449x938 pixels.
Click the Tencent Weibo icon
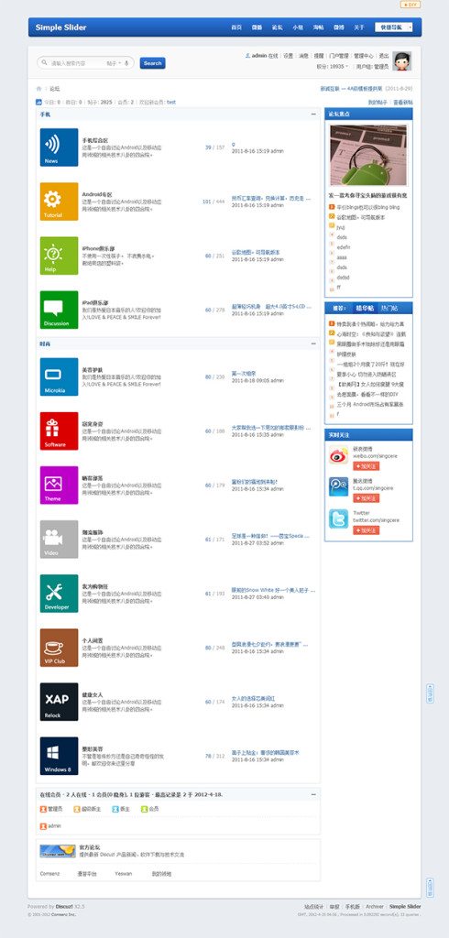click(338, 486)
